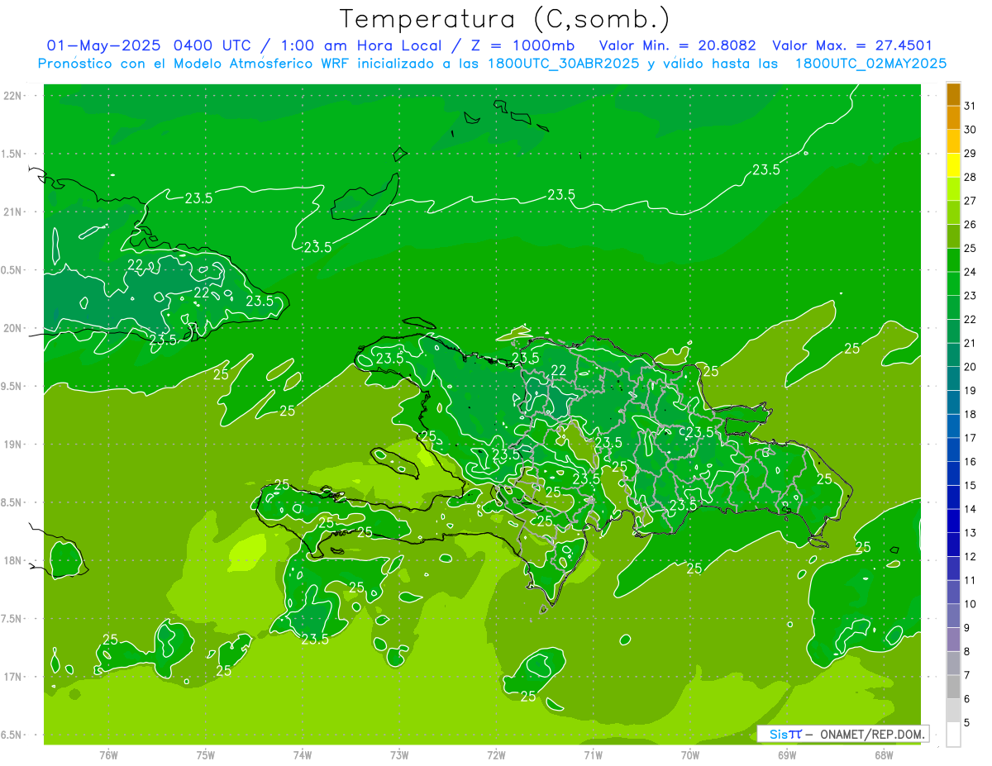Click the legend value "28"
The height and width of the screenshot is (766, 992).
(x=970, y=177)
